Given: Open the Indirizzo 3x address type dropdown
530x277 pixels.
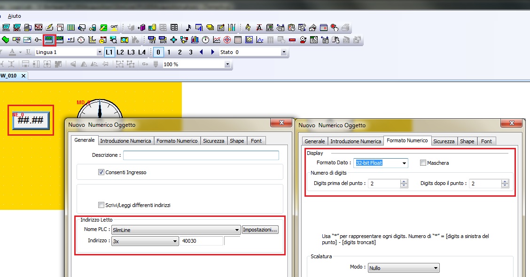Looking at the screenshot, I should click(175, 241).
